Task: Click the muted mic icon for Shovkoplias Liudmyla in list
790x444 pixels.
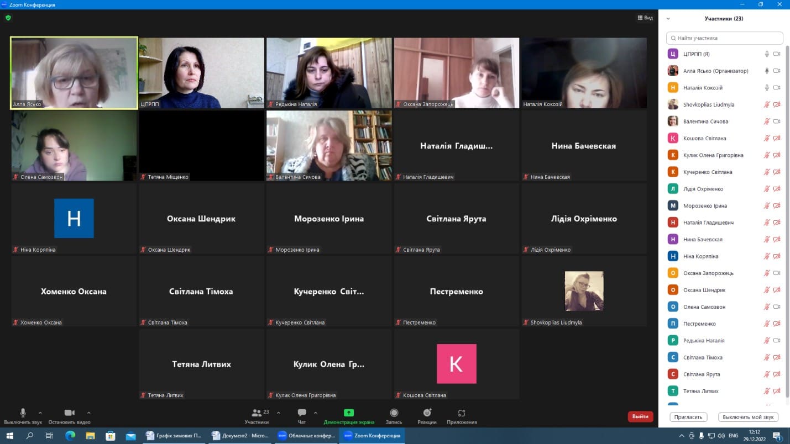Action: tap(767, 104)
